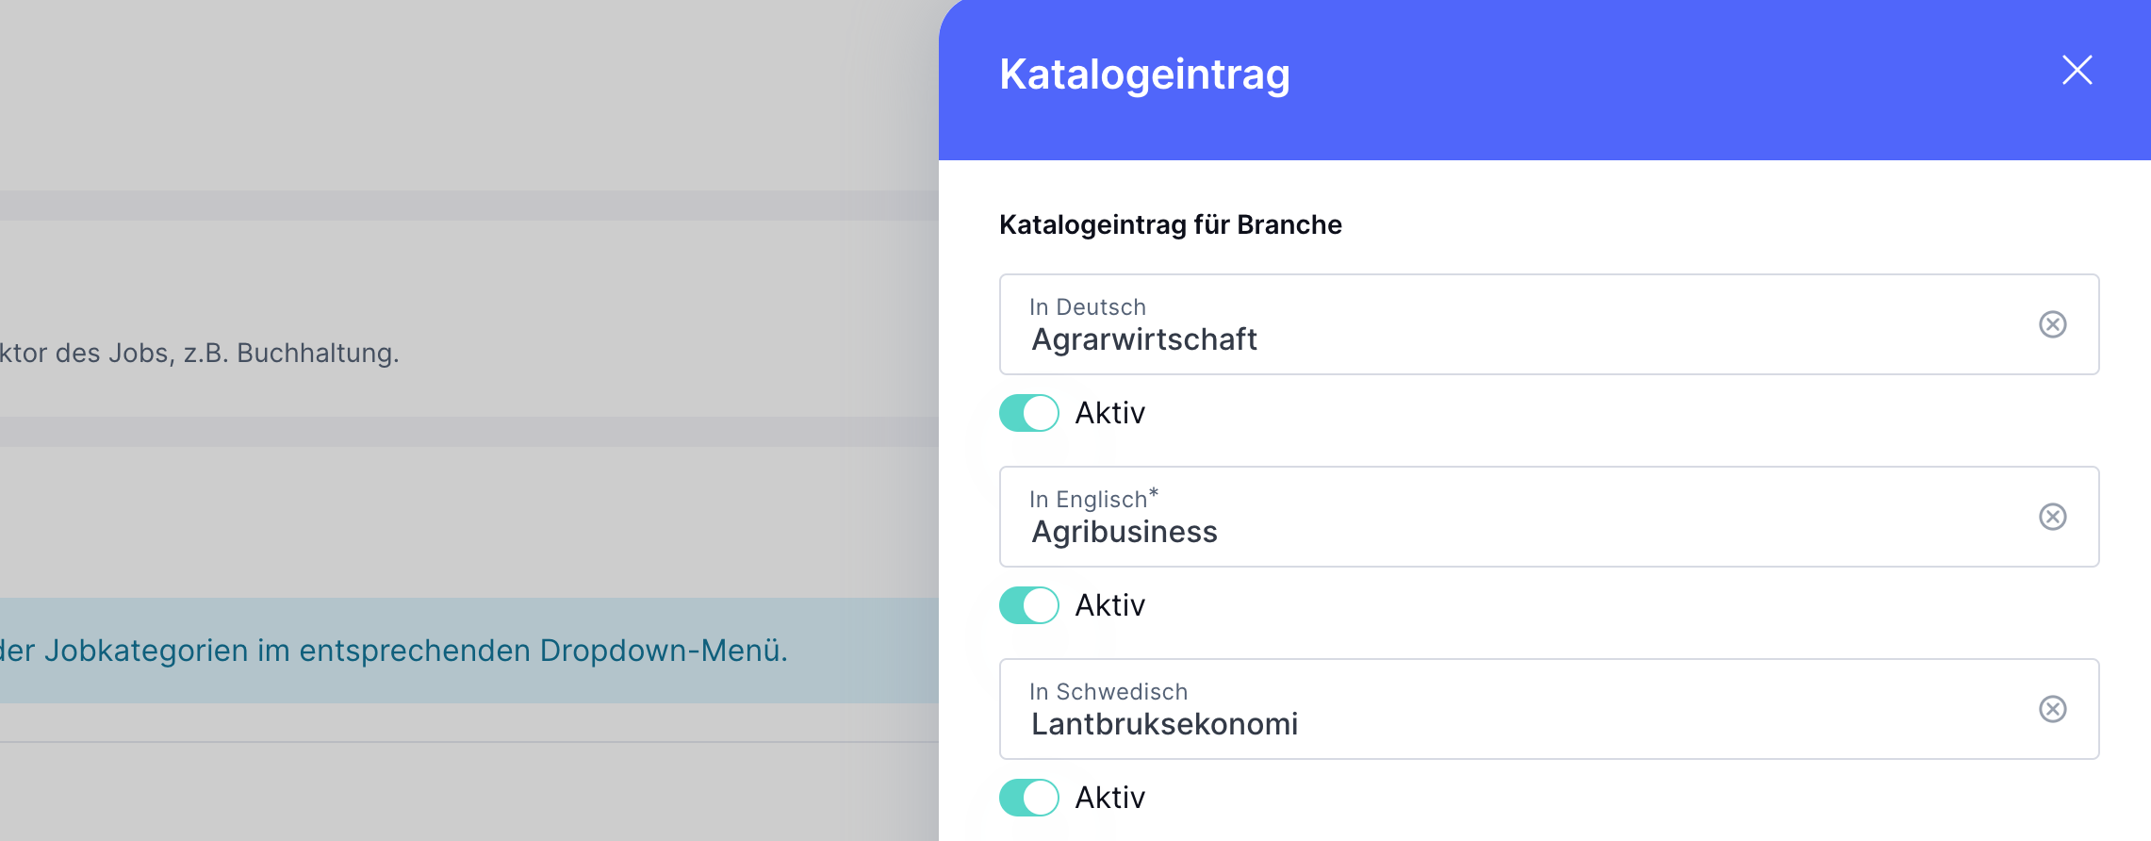Click into the Lantbruksekonomi text field
The image size is (2151, 841).
1549,709
